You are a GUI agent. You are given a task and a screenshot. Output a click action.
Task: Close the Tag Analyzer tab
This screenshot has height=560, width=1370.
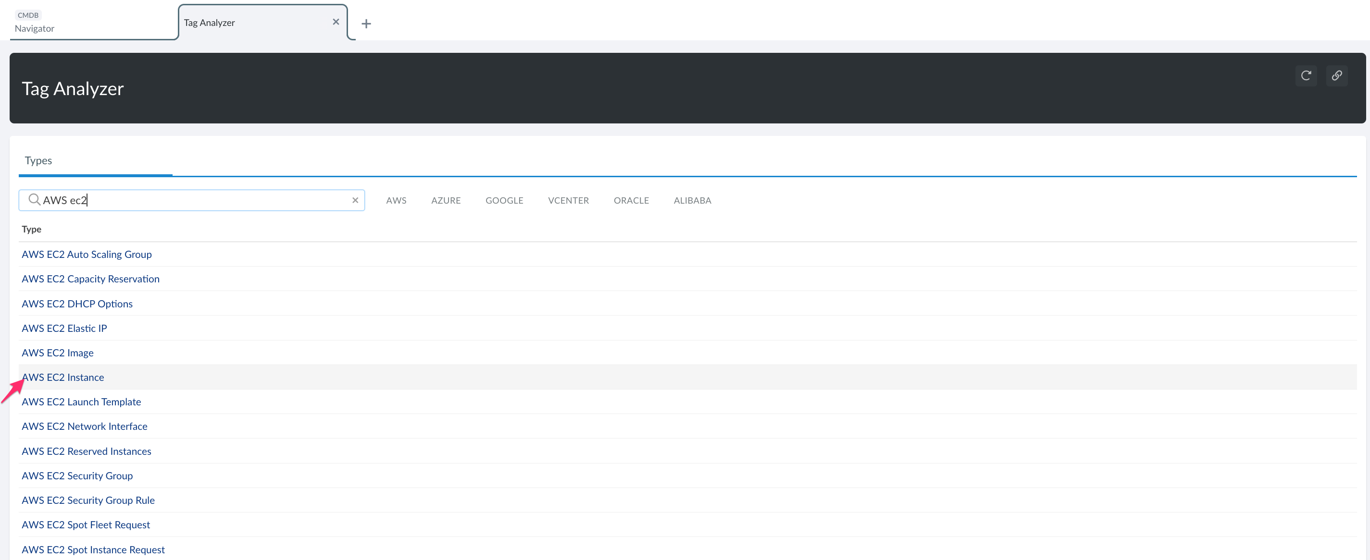coord(336,21)
